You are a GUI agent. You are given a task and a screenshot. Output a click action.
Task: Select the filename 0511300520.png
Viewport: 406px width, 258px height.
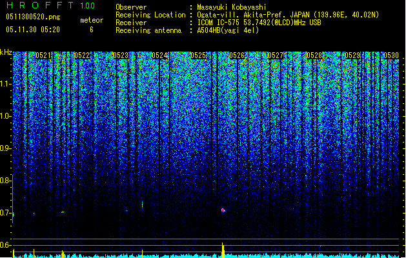(x=33, y=17)
